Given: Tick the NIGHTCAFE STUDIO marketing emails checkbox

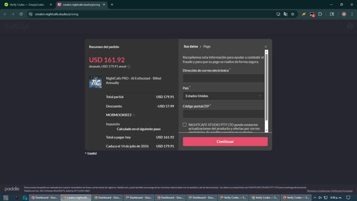Looking at the screenshot, I should (x=185, y=125).
